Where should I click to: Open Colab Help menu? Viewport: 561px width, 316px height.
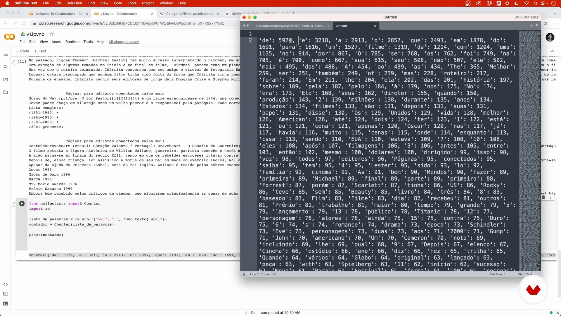point(101,42)
